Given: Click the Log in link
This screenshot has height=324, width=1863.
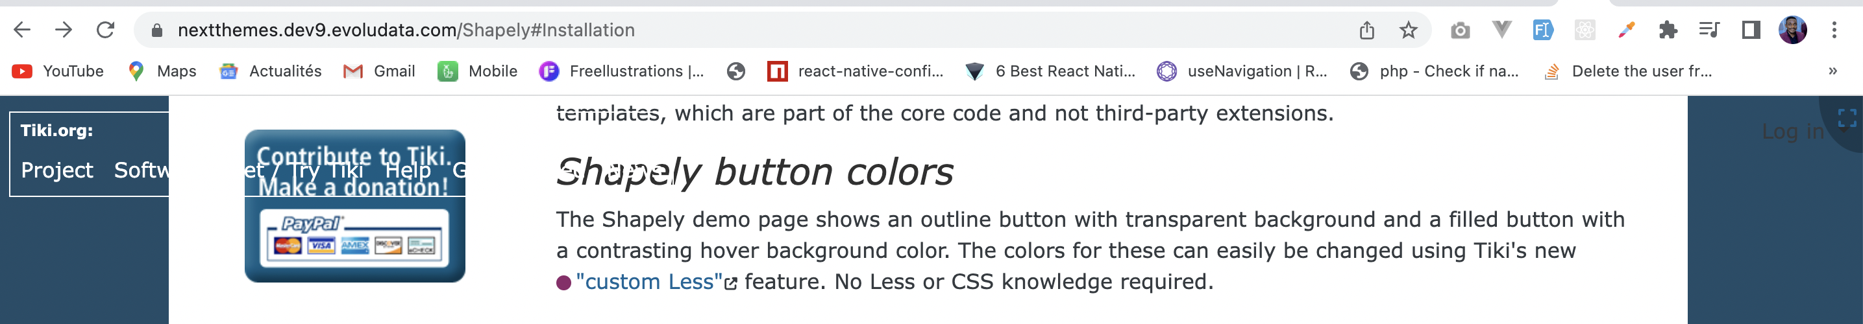Looking at the screenshot, I should click(x=1793, y=132).
